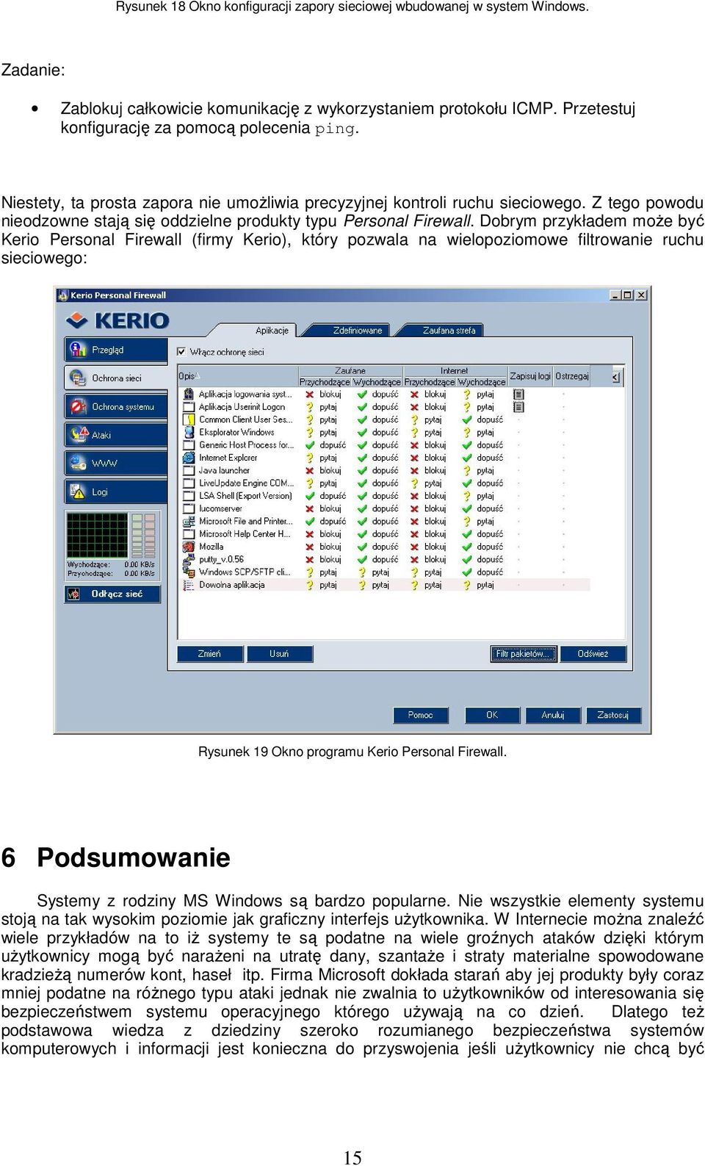
Task: Click the Microsoft File and Printer... row icon
Action: [188, 522]
